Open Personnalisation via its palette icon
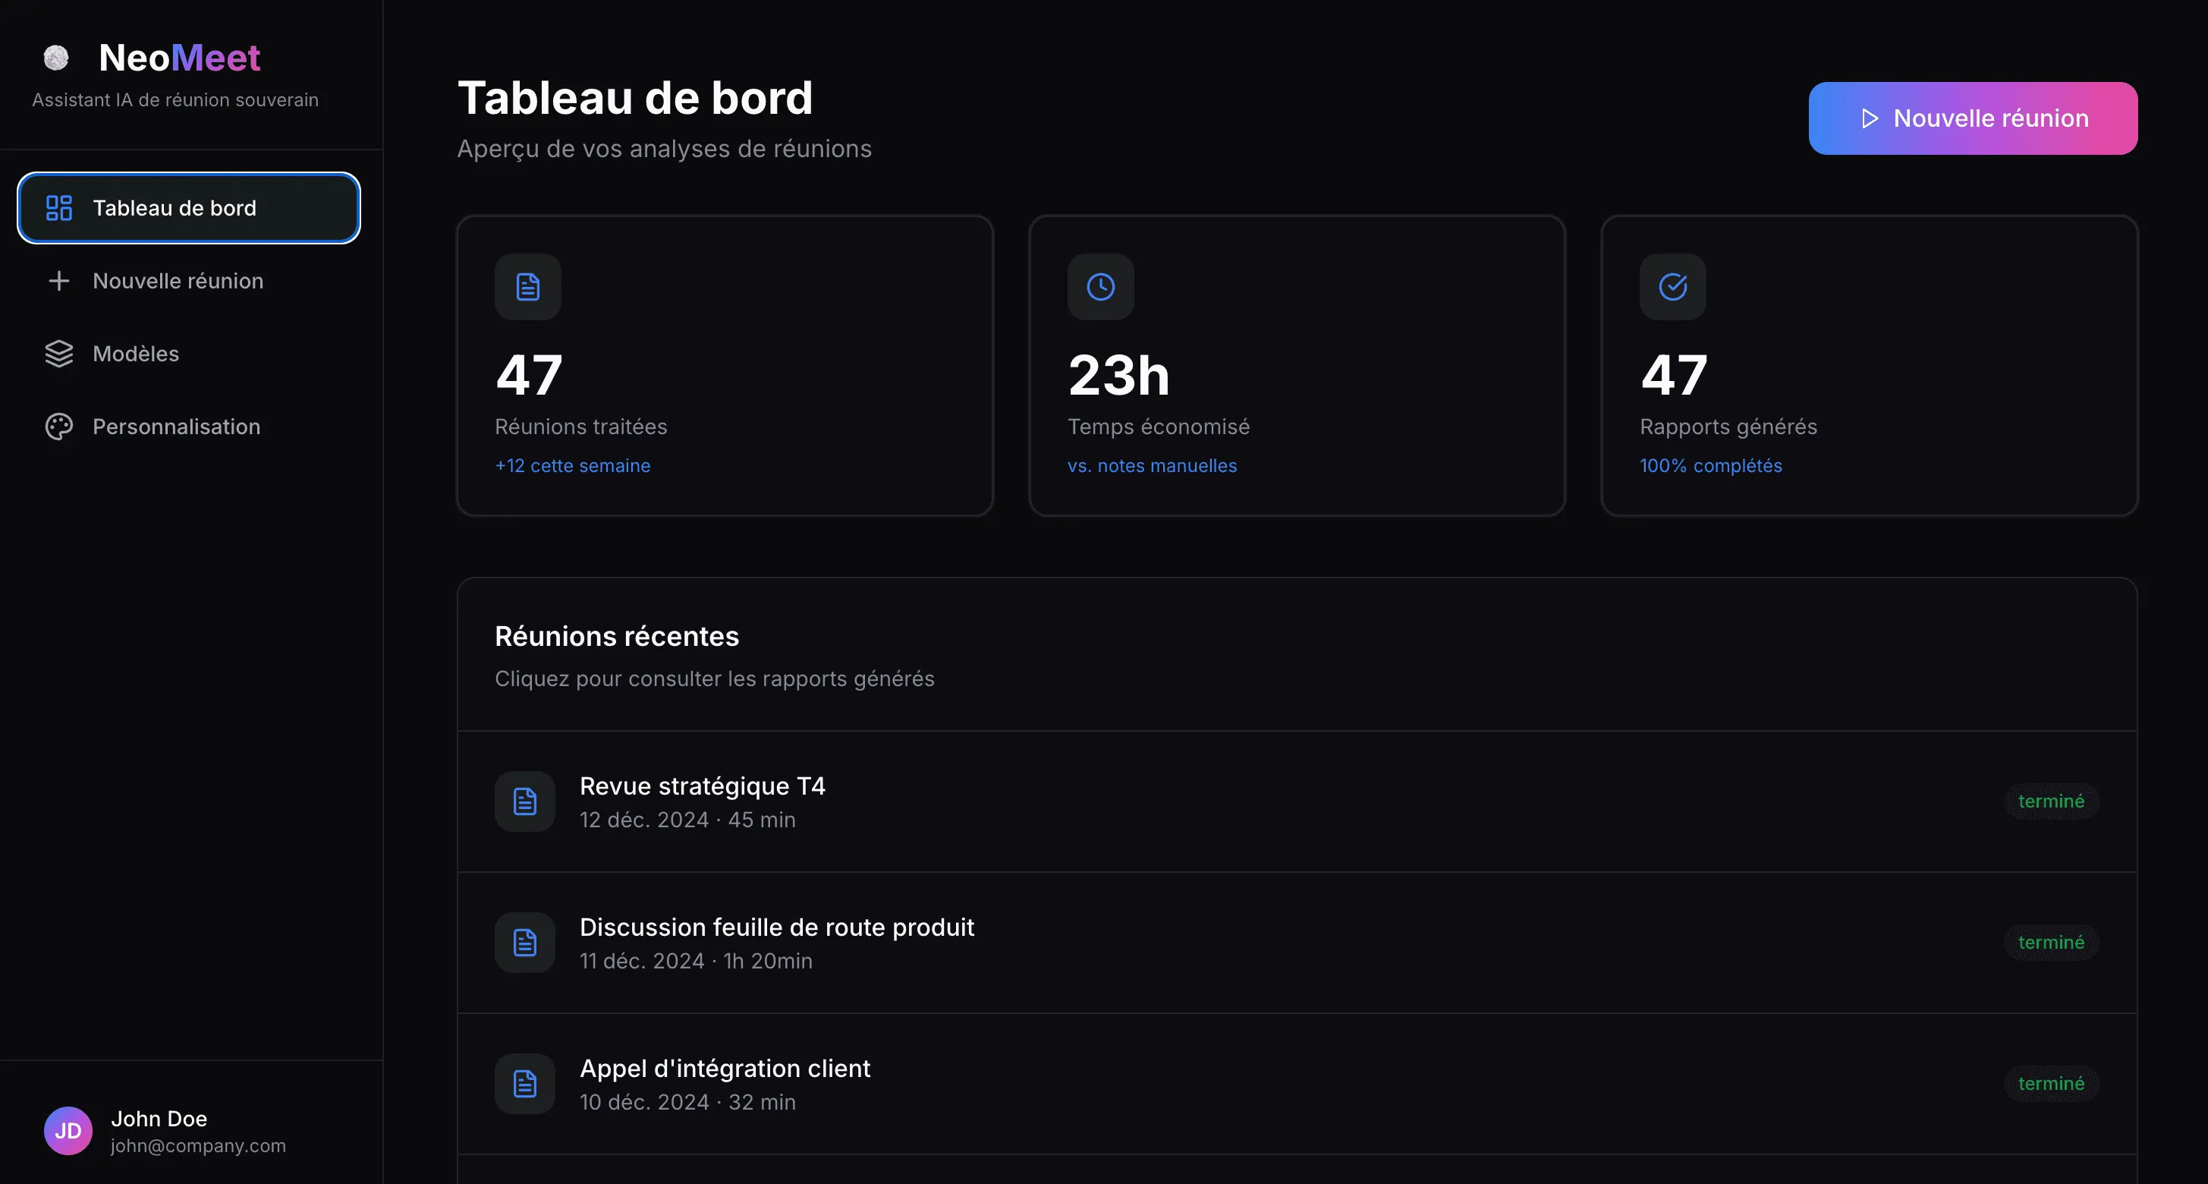Viewport: 2208px width, 1184px height. tap(58, 426)
